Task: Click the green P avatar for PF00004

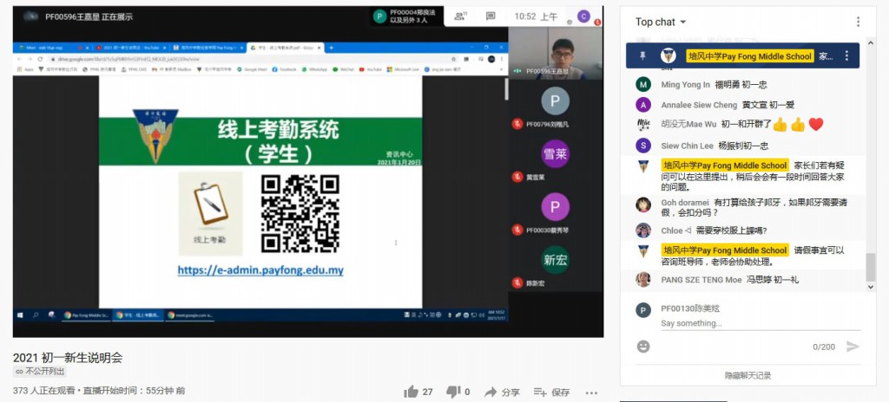Action: click(x=380, y=16)
